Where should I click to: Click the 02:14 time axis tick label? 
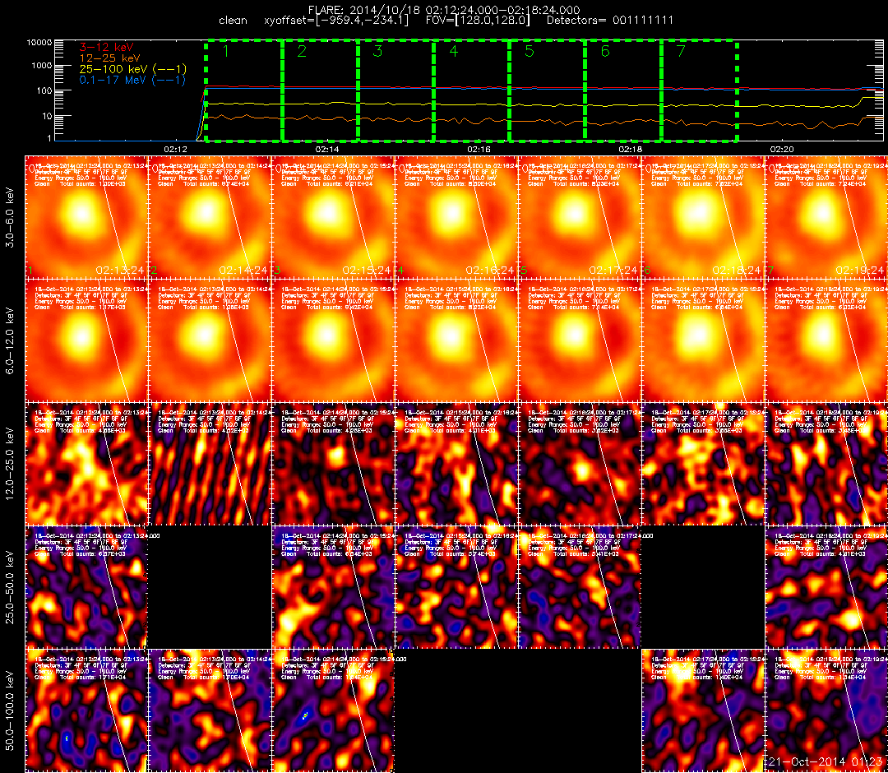327,149
